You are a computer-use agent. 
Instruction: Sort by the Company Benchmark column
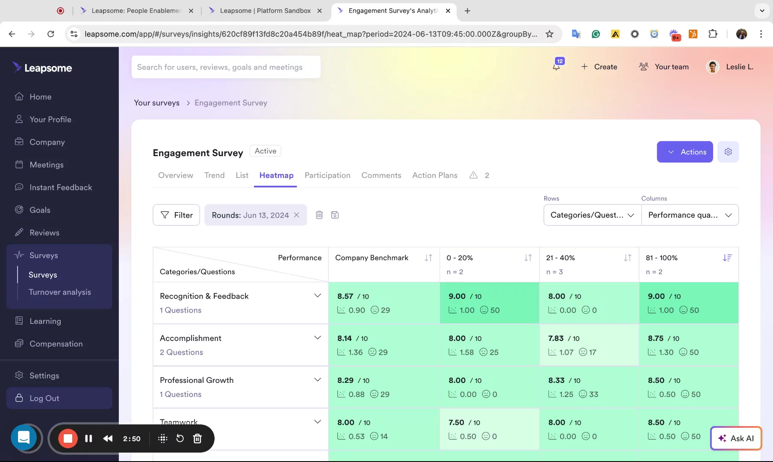coord(428,258)
